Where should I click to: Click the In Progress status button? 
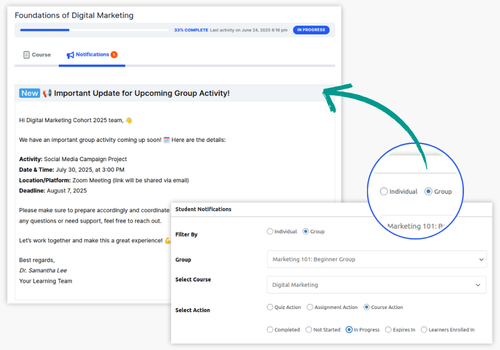pyautogui.click(x=349, y=329)
